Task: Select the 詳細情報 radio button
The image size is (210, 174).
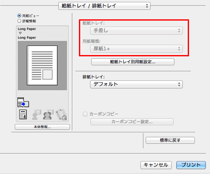Action: pyautogui.click(x=19, y=21)
